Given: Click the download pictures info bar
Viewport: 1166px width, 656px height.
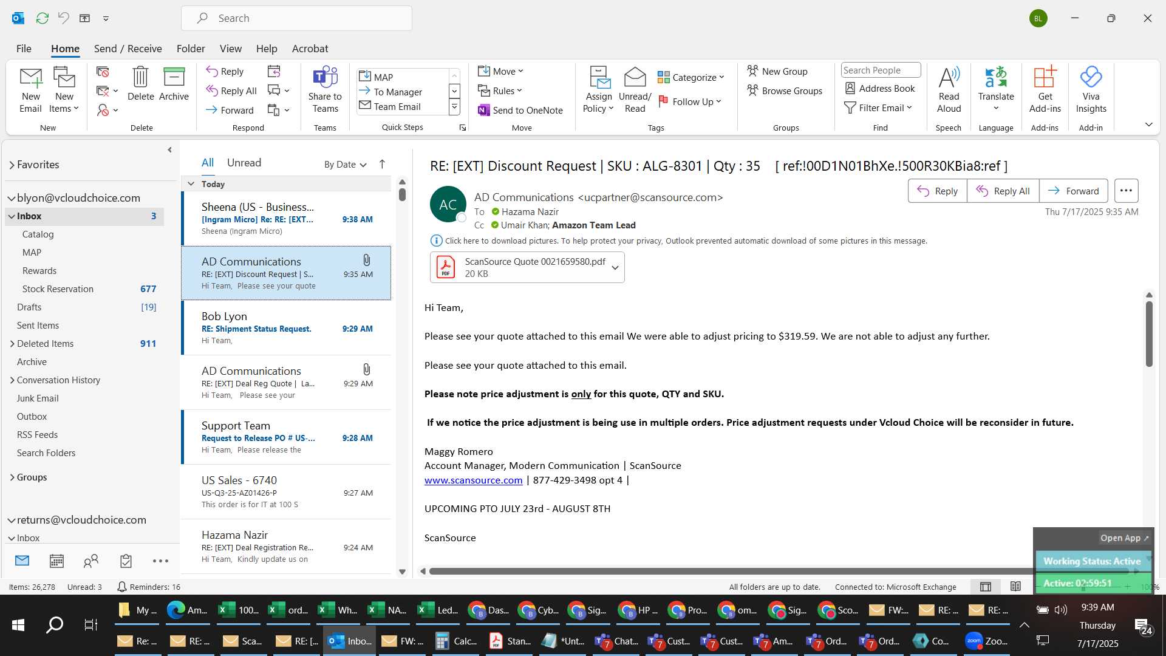Looking at the screenshot, I should pyautogui.click(x=679, y=241).
